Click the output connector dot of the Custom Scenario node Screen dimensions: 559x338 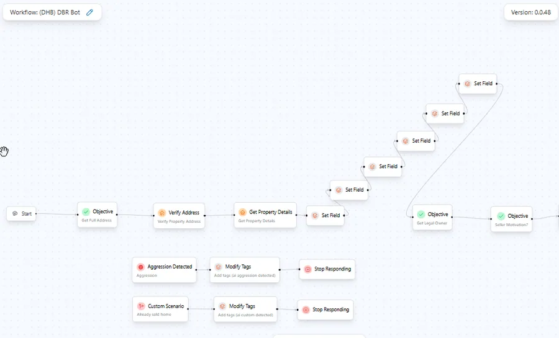pos(188,309)
